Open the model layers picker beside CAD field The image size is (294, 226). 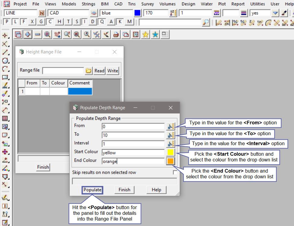pos(94,13)
